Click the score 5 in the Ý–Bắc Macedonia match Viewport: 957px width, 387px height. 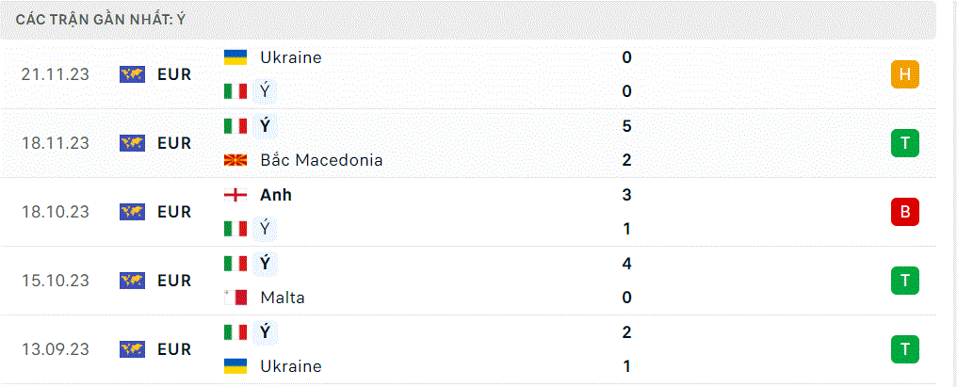626,126
